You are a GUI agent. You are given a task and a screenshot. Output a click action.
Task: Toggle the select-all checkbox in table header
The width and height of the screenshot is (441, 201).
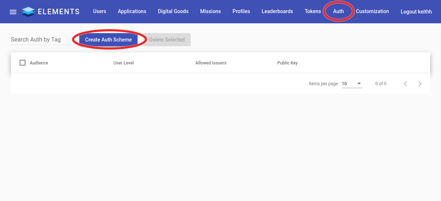tap(23, 63)
